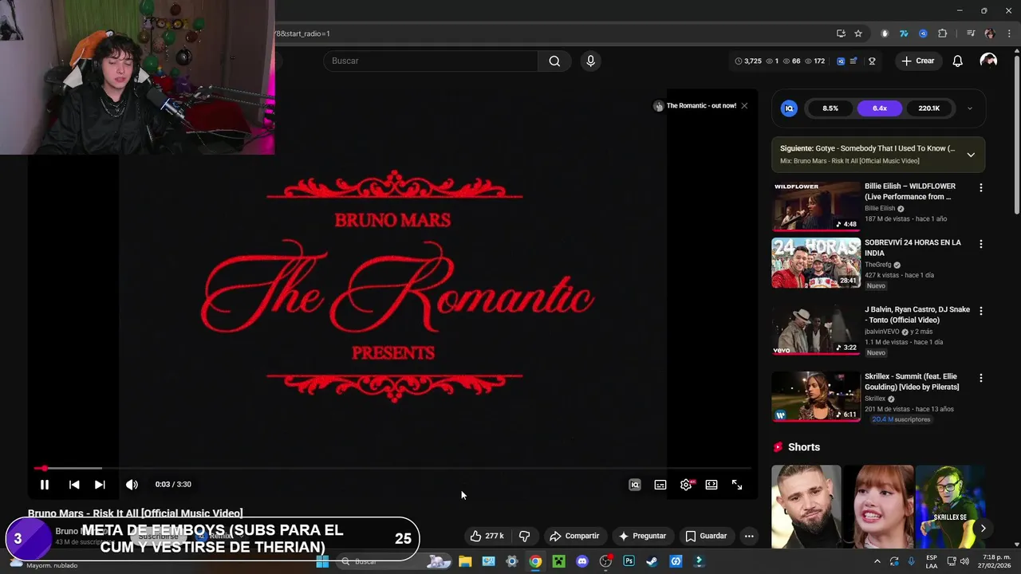This screenshot has height=574, width=1021.
Task: Click the vidIQ logo in score panel
Action: click(x=789, y=108)
